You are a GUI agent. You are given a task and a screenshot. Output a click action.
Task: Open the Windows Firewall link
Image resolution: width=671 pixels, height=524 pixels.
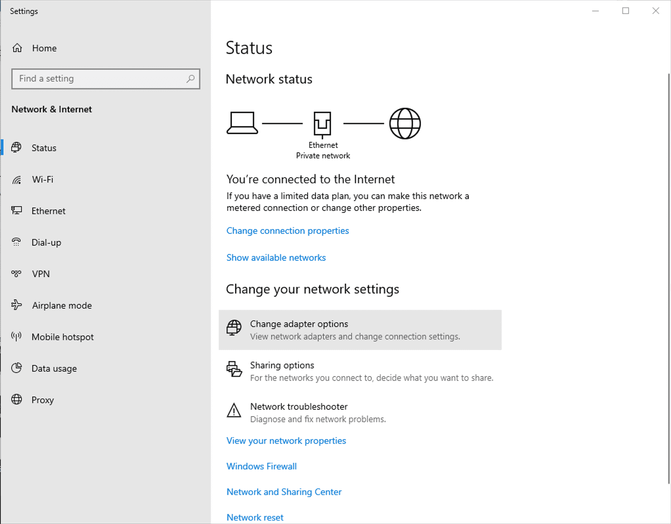tap(262, 466)
